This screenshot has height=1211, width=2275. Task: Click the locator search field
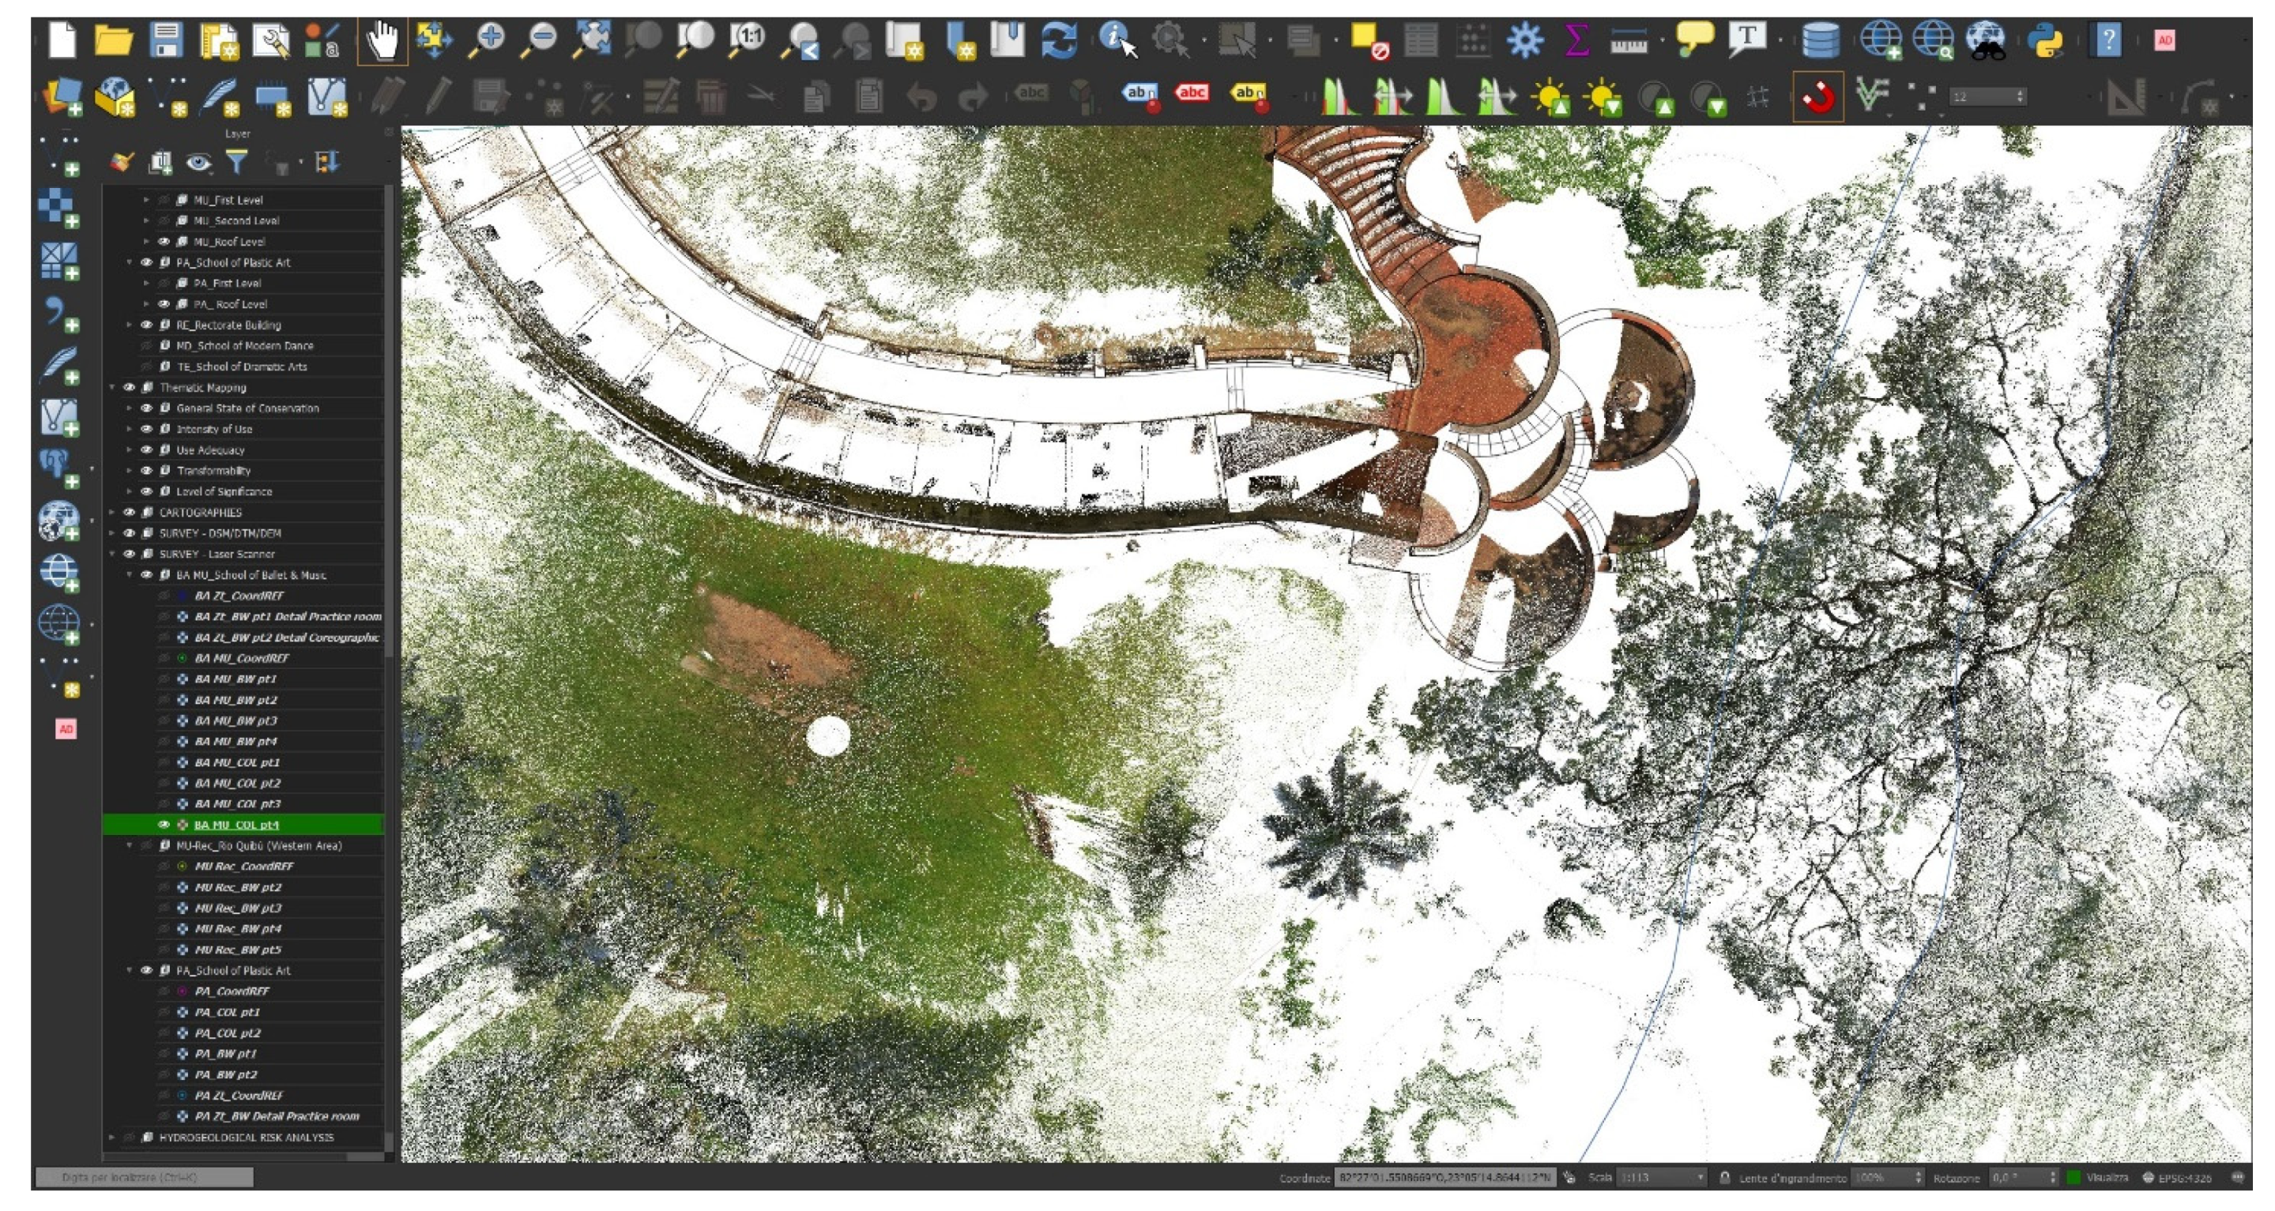coord(144,1179)
